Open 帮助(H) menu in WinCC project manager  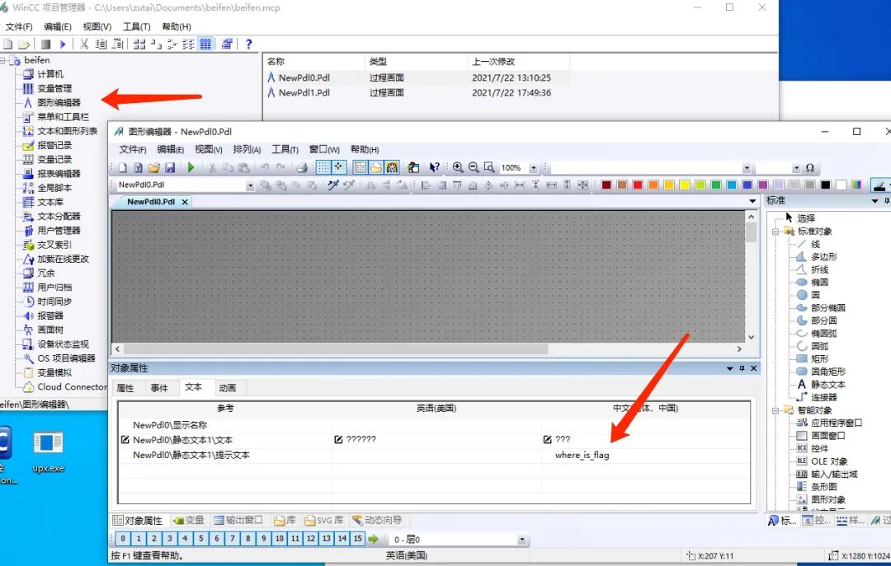coord(177,26)
